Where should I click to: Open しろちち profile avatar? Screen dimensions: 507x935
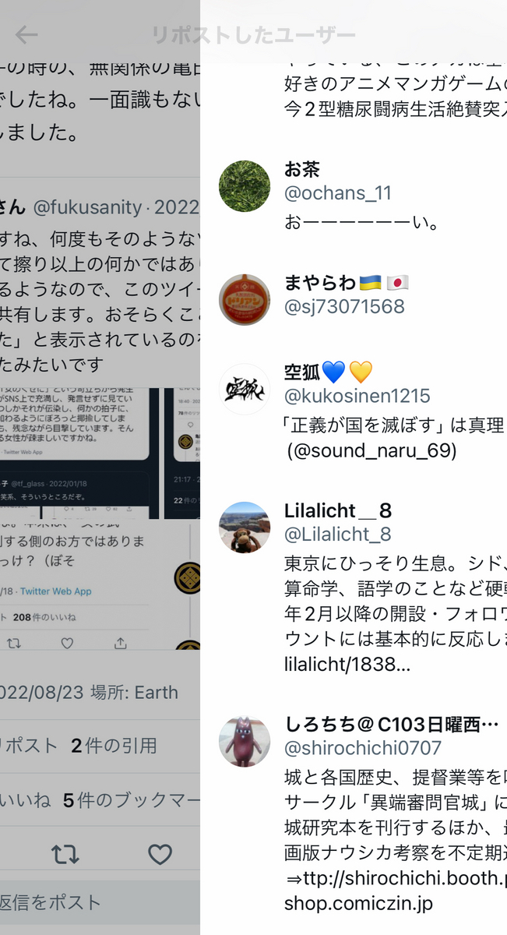(245, 741)
